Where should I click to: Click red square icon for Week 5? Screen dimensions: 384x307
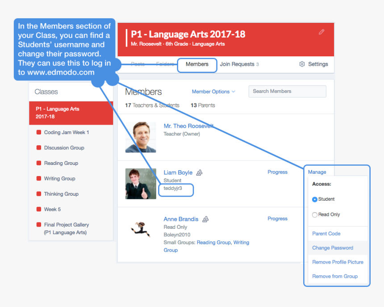(x=39, y=209)
